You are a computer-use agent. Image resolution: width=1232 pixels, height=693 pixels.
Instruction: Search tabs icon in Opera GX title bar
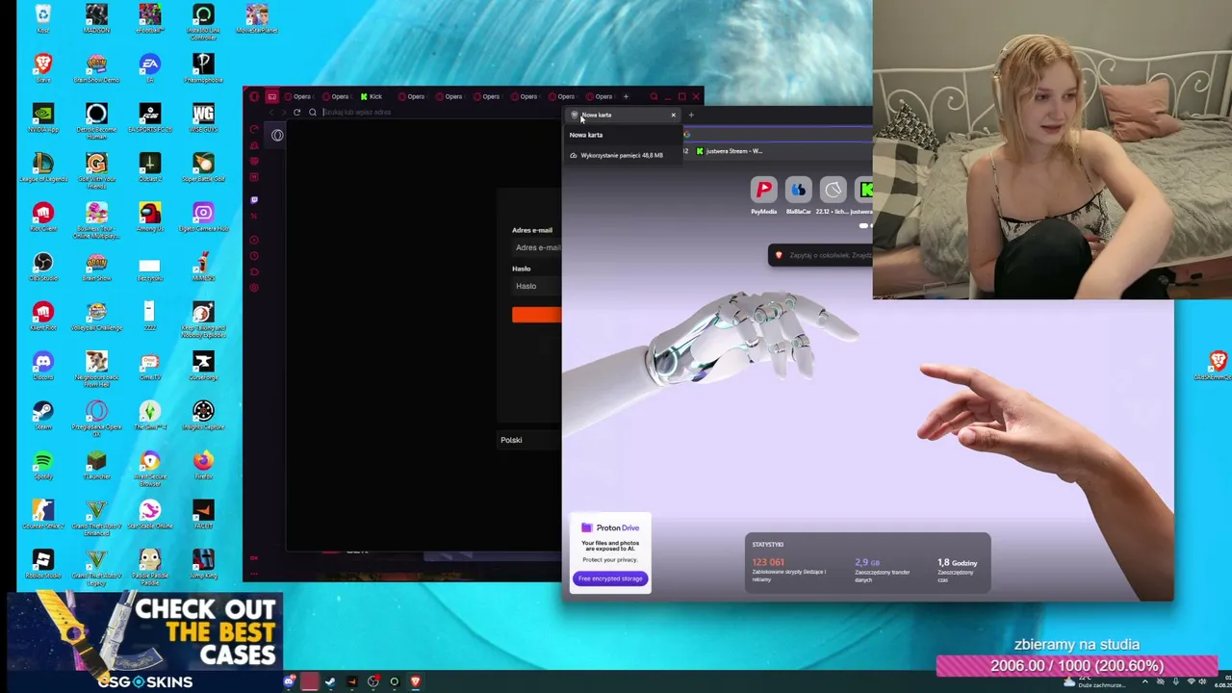[x=654, y=96]
